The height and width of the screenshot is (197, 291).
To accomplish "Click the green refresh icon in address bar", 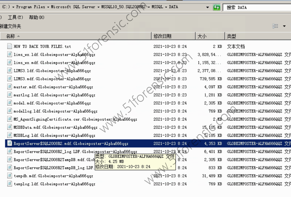I will 217,7.
